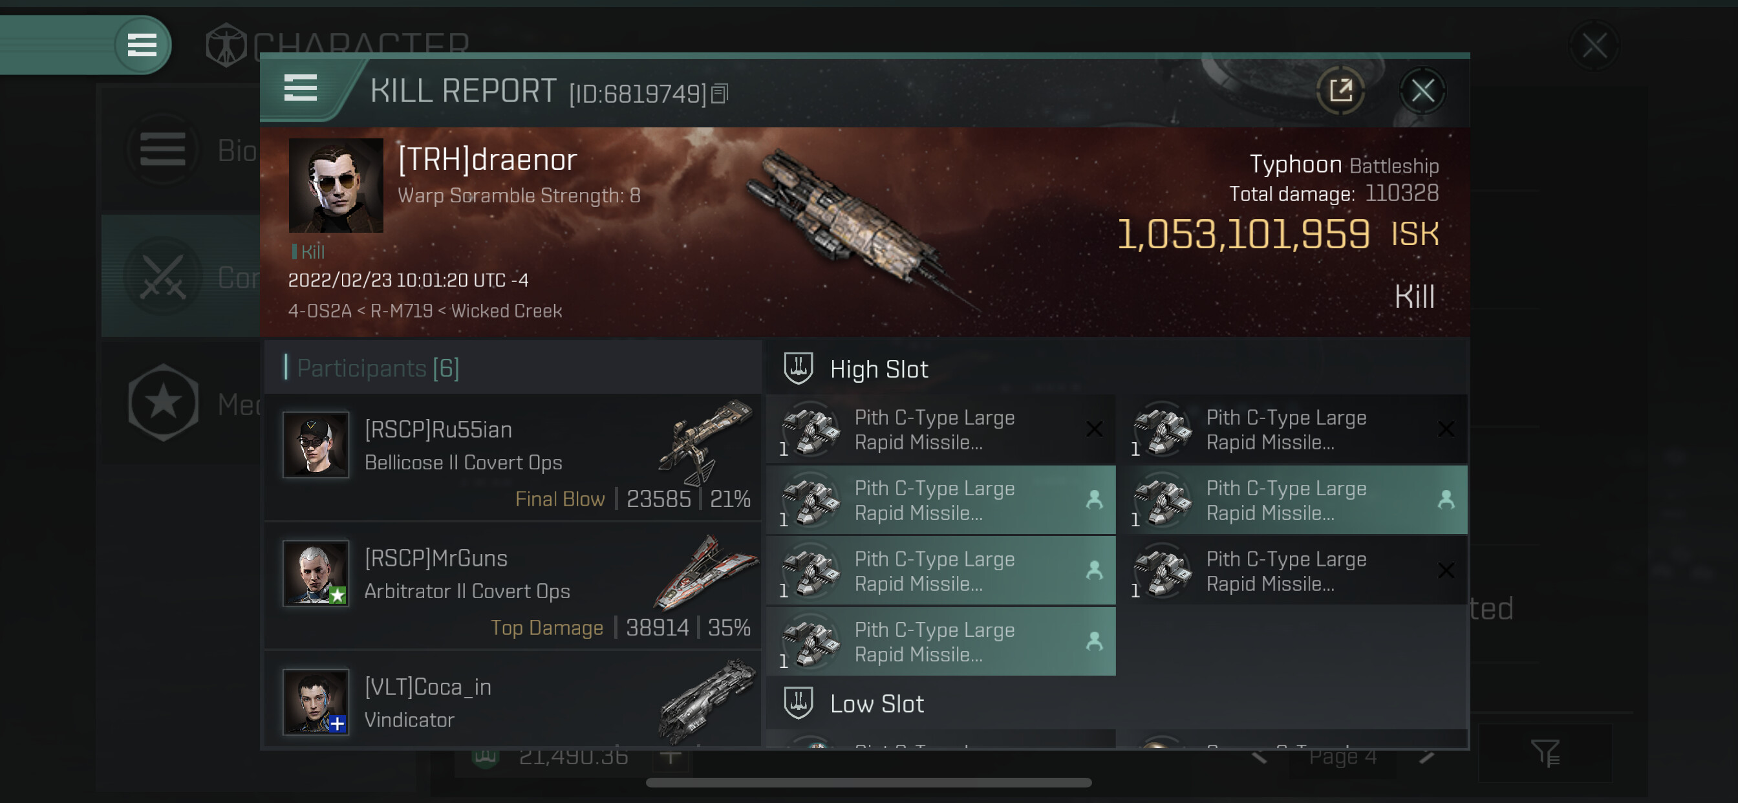Image resolution: width=1738 pixels, height=803 pixels.
Task: Open the main green side menu
Action: (x=142, y=45)
